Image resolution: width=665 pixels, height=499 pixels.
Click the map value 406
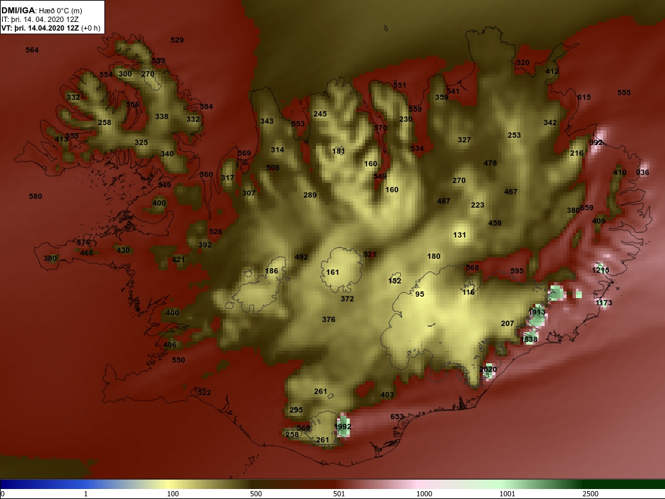point(170,345)
